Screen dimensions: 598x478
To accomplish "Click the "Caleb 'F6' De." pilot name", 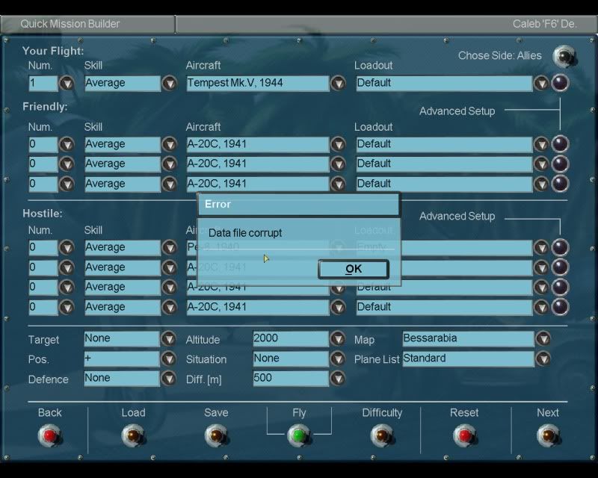I will point(545,24).
